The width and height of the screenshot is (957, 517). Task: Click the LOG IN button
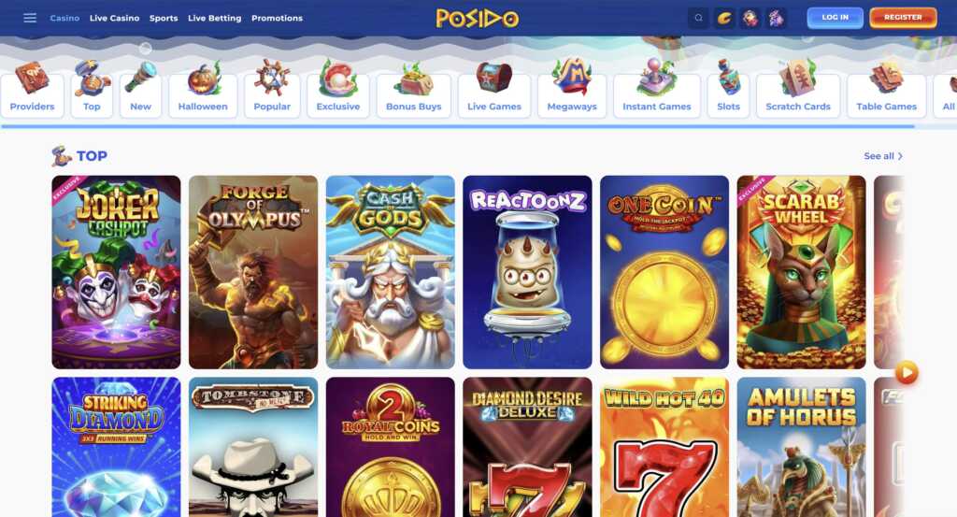coord(835,18)
